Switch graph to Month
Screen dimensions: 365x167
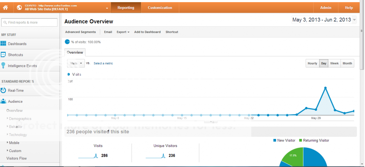click(x=347, y=63)
